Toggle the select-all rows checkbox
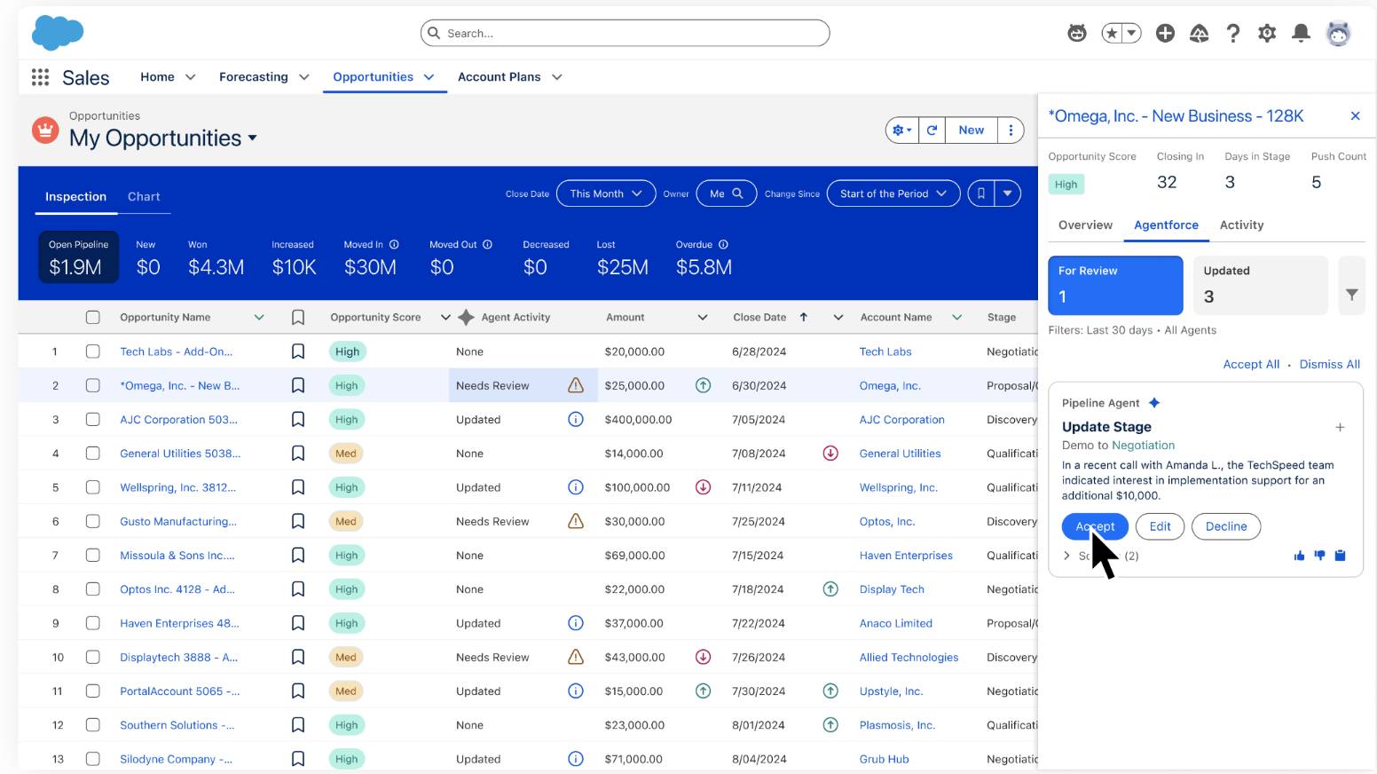Image resolution: width=1377 pixels, height=774 pixels. pyautogui.click(x=92, y=317)
